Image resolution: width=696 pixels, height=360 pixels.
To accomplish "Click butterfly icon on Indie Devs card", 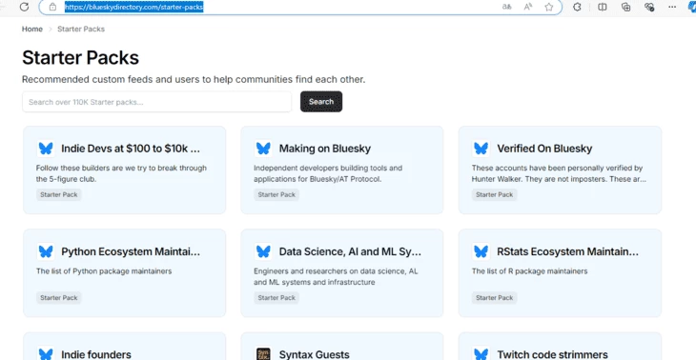I will [45, 149].
